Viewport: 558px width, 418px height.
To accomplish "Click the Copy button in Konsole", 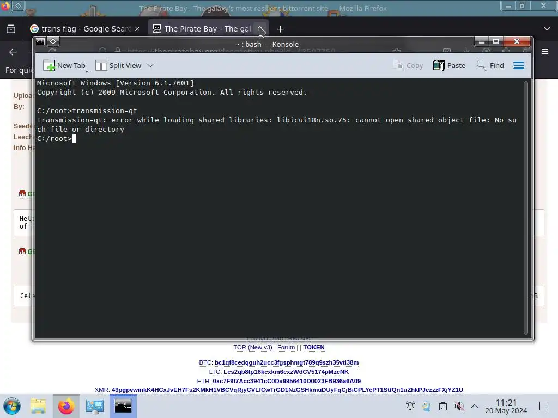I will (408, 65).
